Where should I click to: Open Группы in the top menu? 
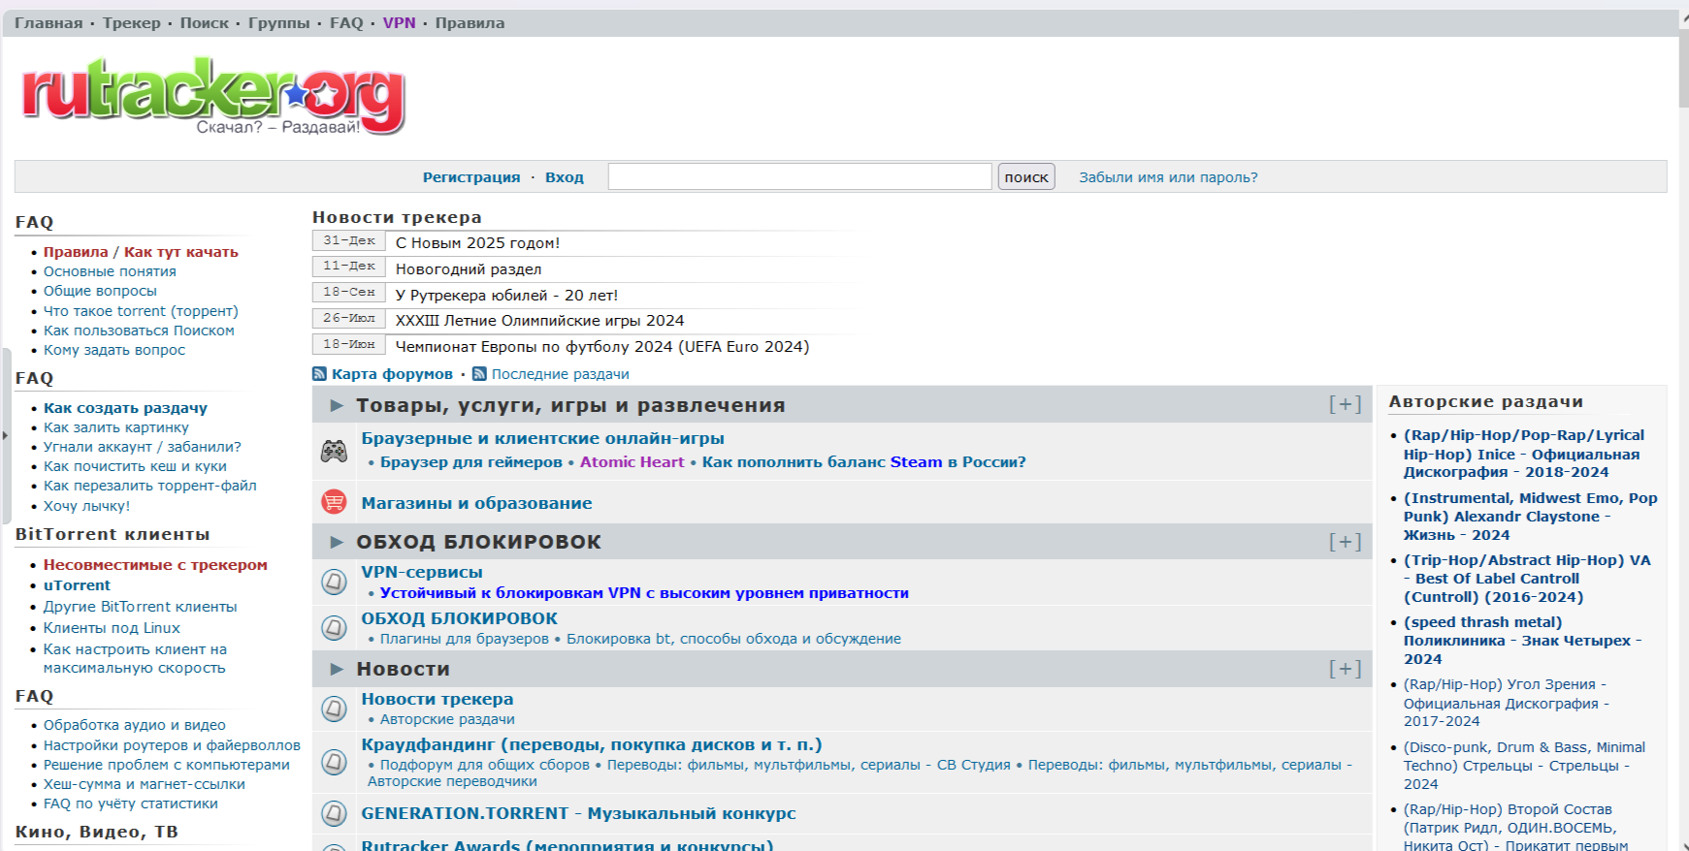(x=279, y=23)
